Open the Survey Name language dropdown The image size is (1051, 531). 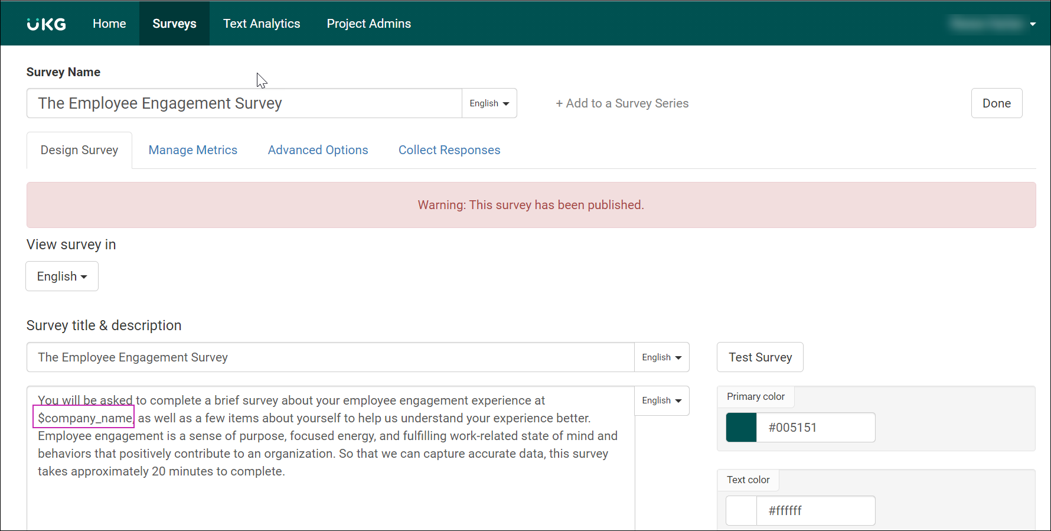(489, 103)
